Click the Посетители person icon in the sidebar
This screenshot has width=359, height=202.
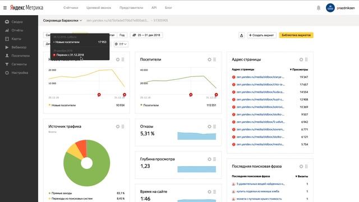[x=7, y=56]
